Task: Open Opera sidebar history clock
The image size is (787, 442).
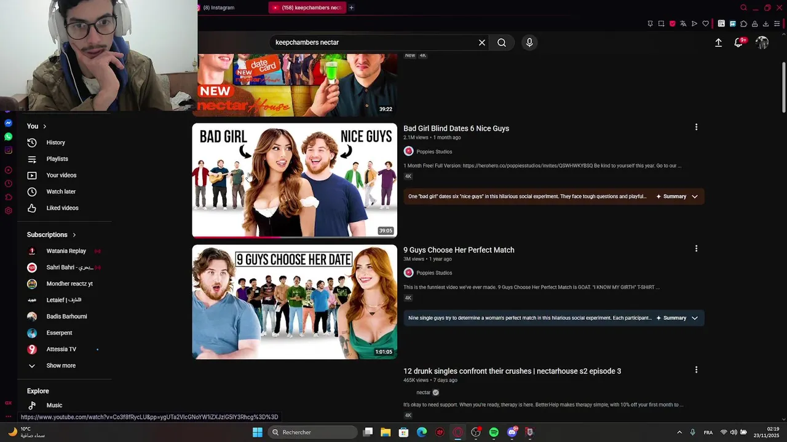Action: click(x=8, y=184)
